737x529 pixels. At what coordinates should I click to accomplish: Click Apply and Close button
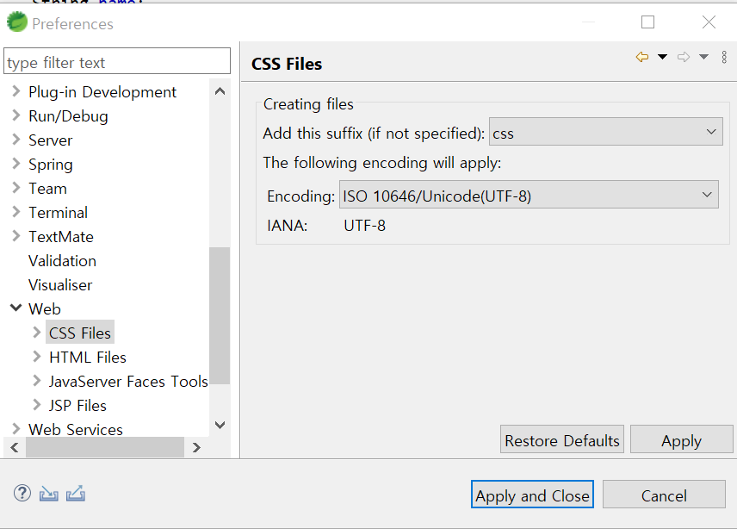click(x=532, y=495)
